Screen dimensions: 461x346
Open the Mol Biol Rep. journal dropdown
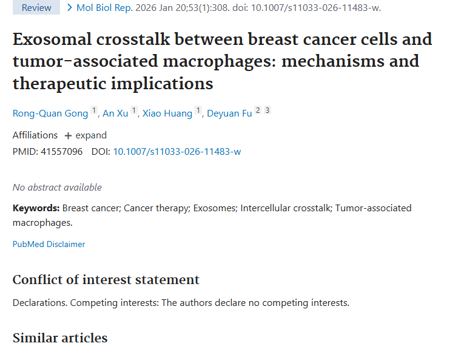101,8
